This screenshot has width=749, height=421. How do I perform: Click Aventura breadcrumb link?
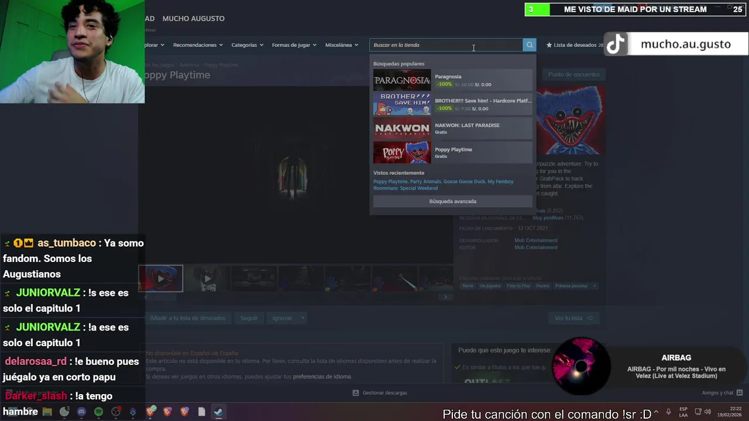click(x=189, y=65)
